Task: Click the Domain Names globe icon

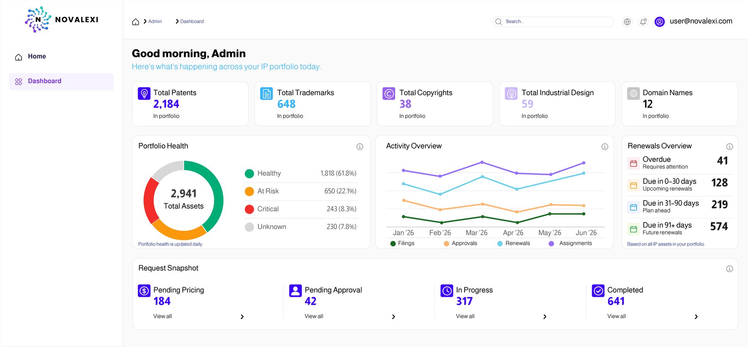Action: (633, 93)
